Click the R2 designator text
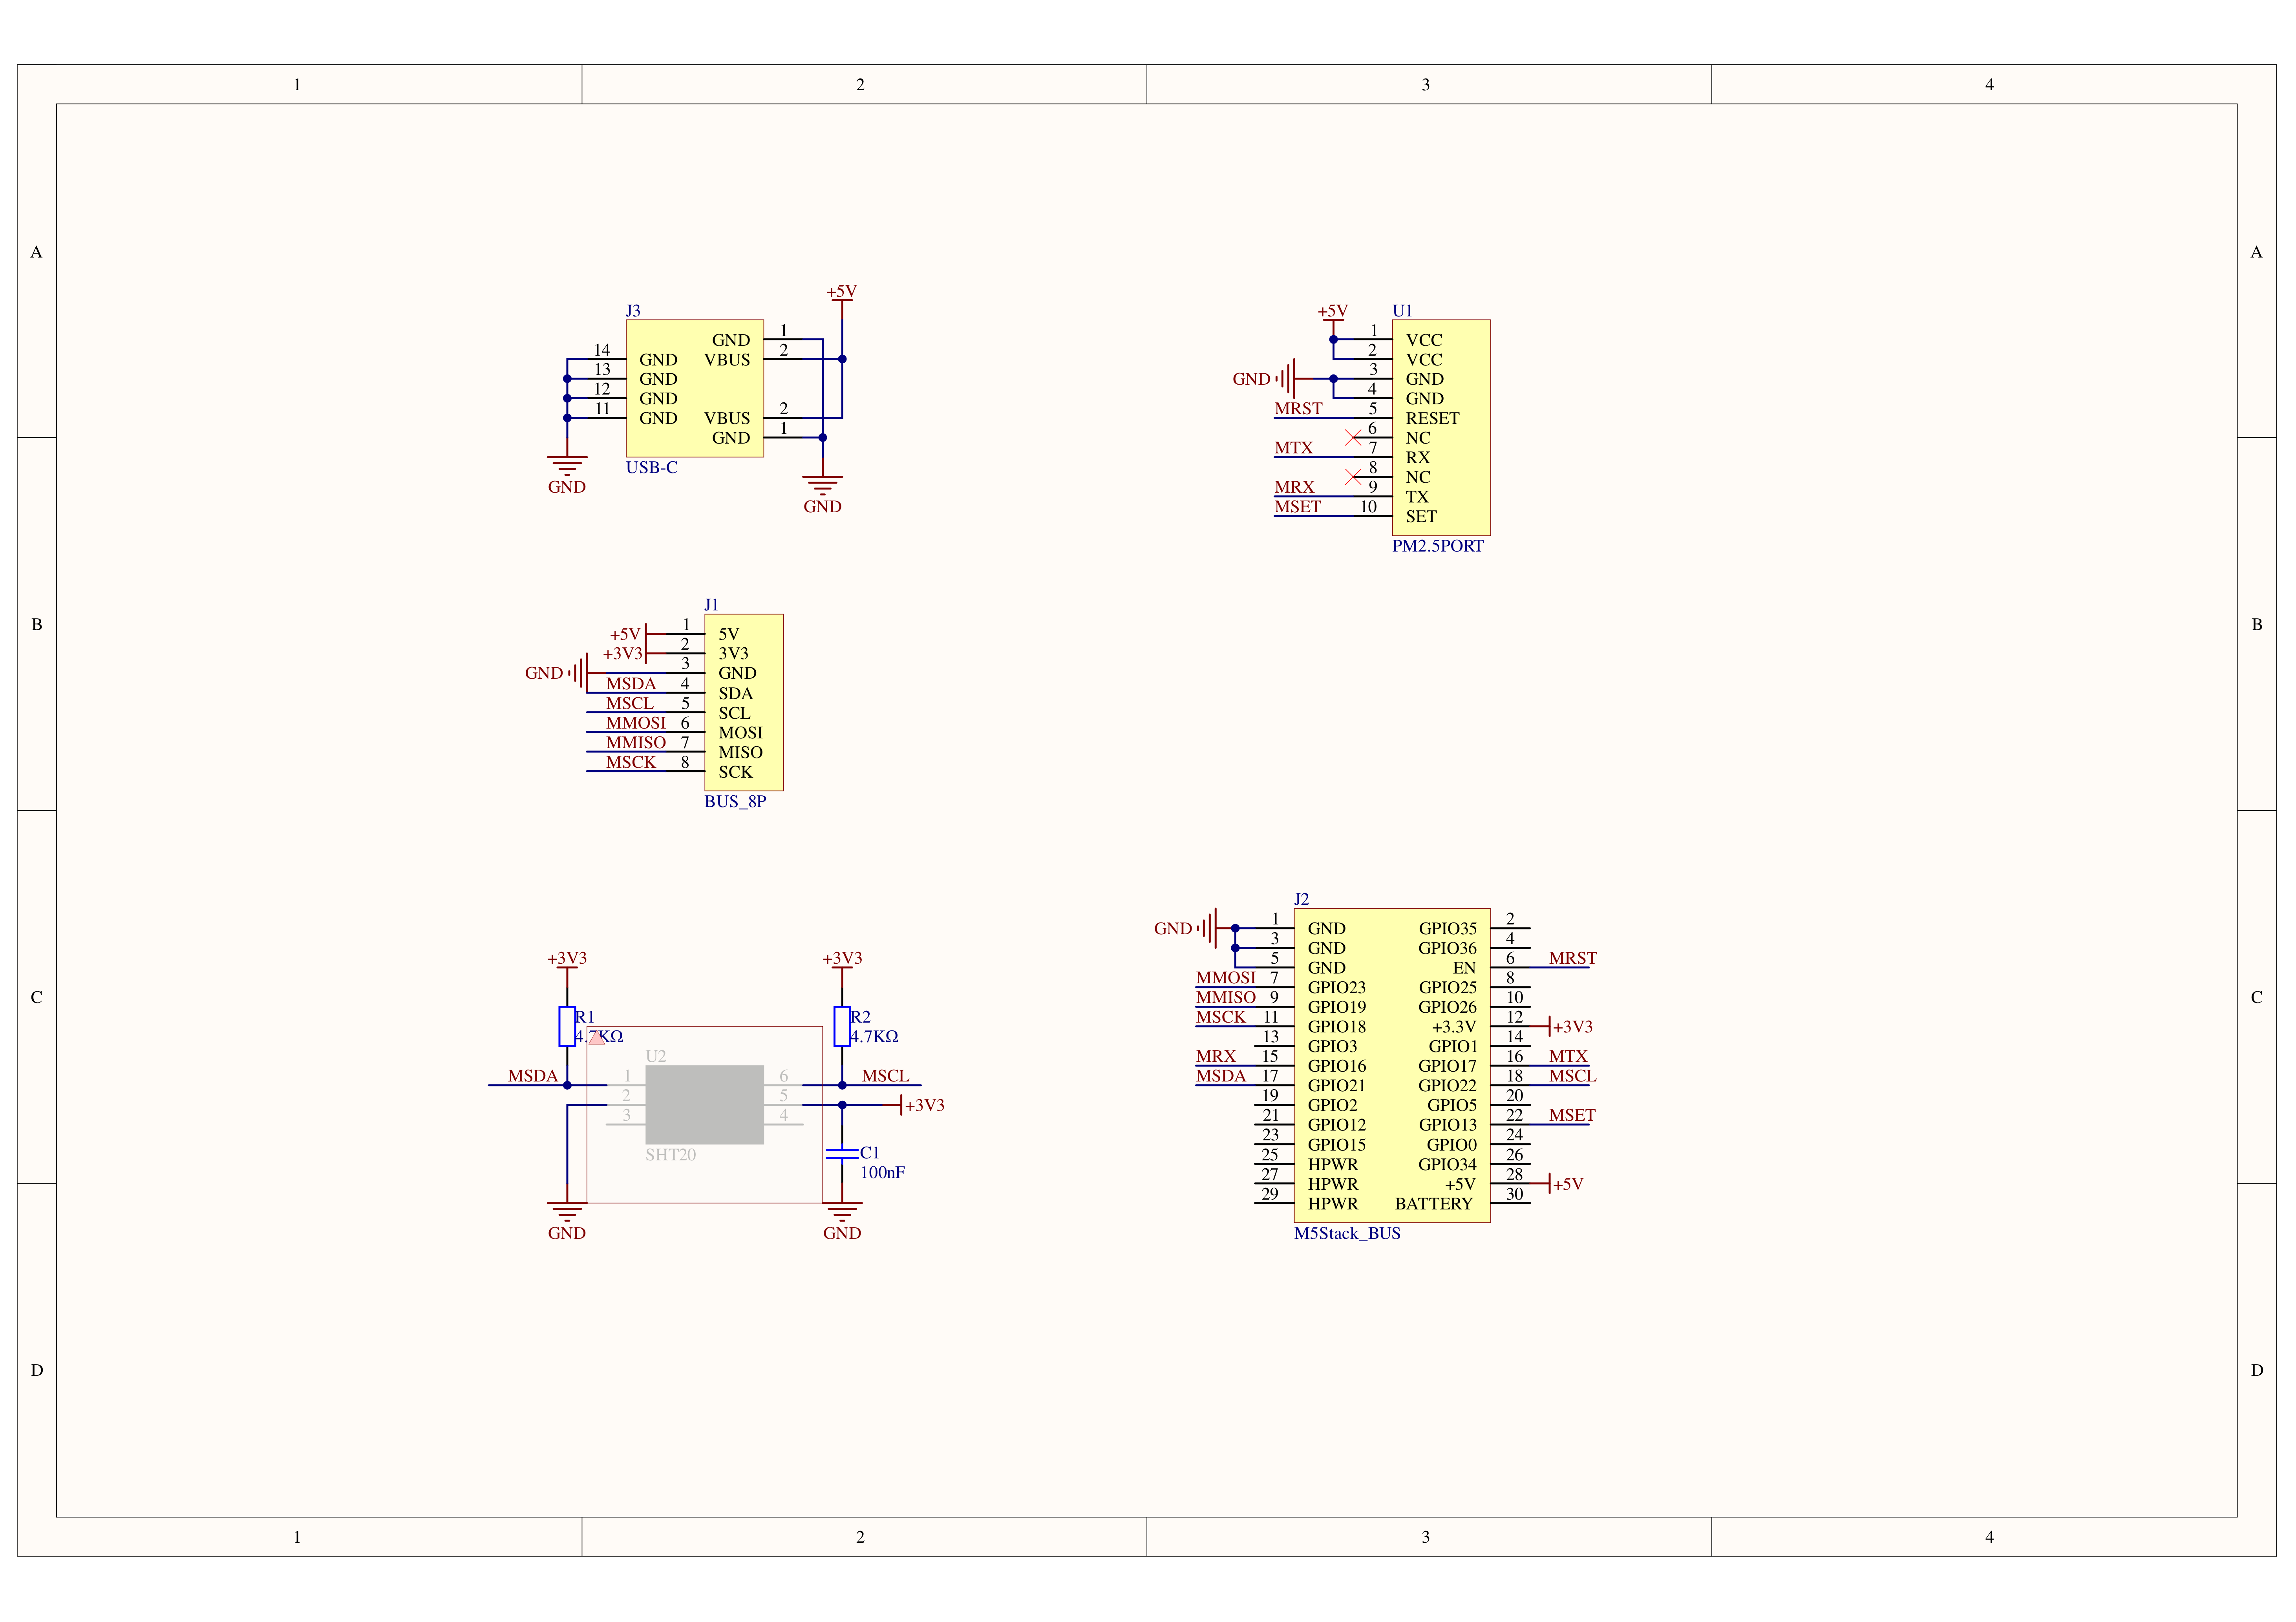2296x1622 pixels. point(860,1017)
